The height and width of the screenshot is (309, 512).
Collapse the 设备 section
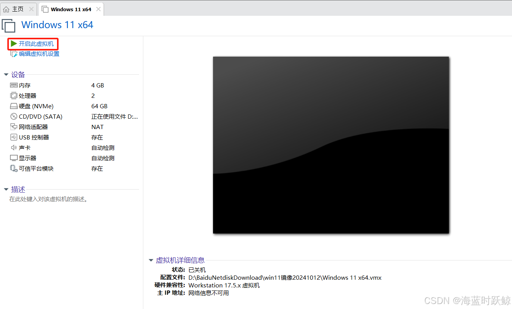pyautogui.click(x=6, y=75)
